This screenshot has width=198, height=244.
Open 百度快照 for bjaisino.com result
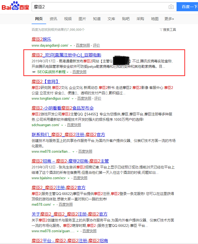[80, 178]
